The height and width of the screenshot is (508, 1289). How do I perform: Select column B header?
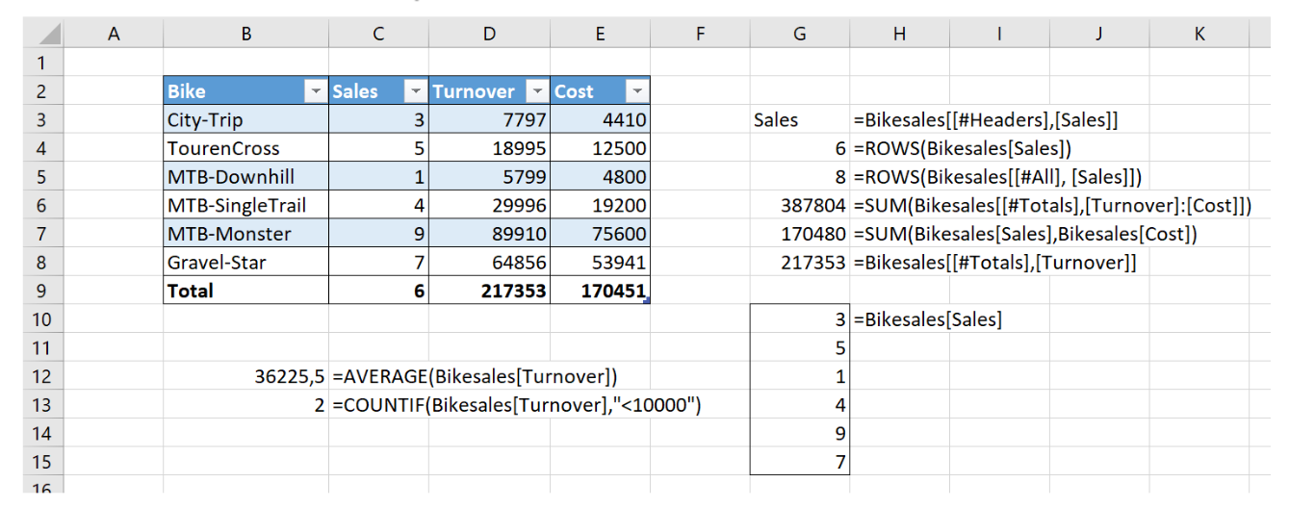tap(246, 35)
